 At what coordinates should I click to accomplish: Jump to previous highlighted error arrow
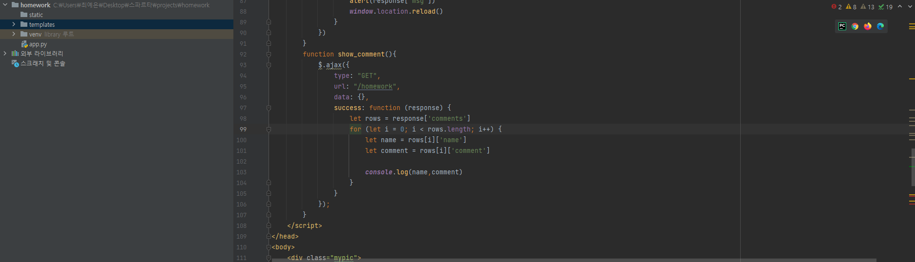point(900,6)
